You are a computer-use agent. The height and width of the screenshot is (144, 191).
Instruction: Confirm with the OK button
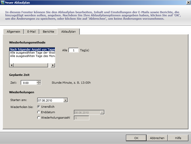tap(136, 138)
